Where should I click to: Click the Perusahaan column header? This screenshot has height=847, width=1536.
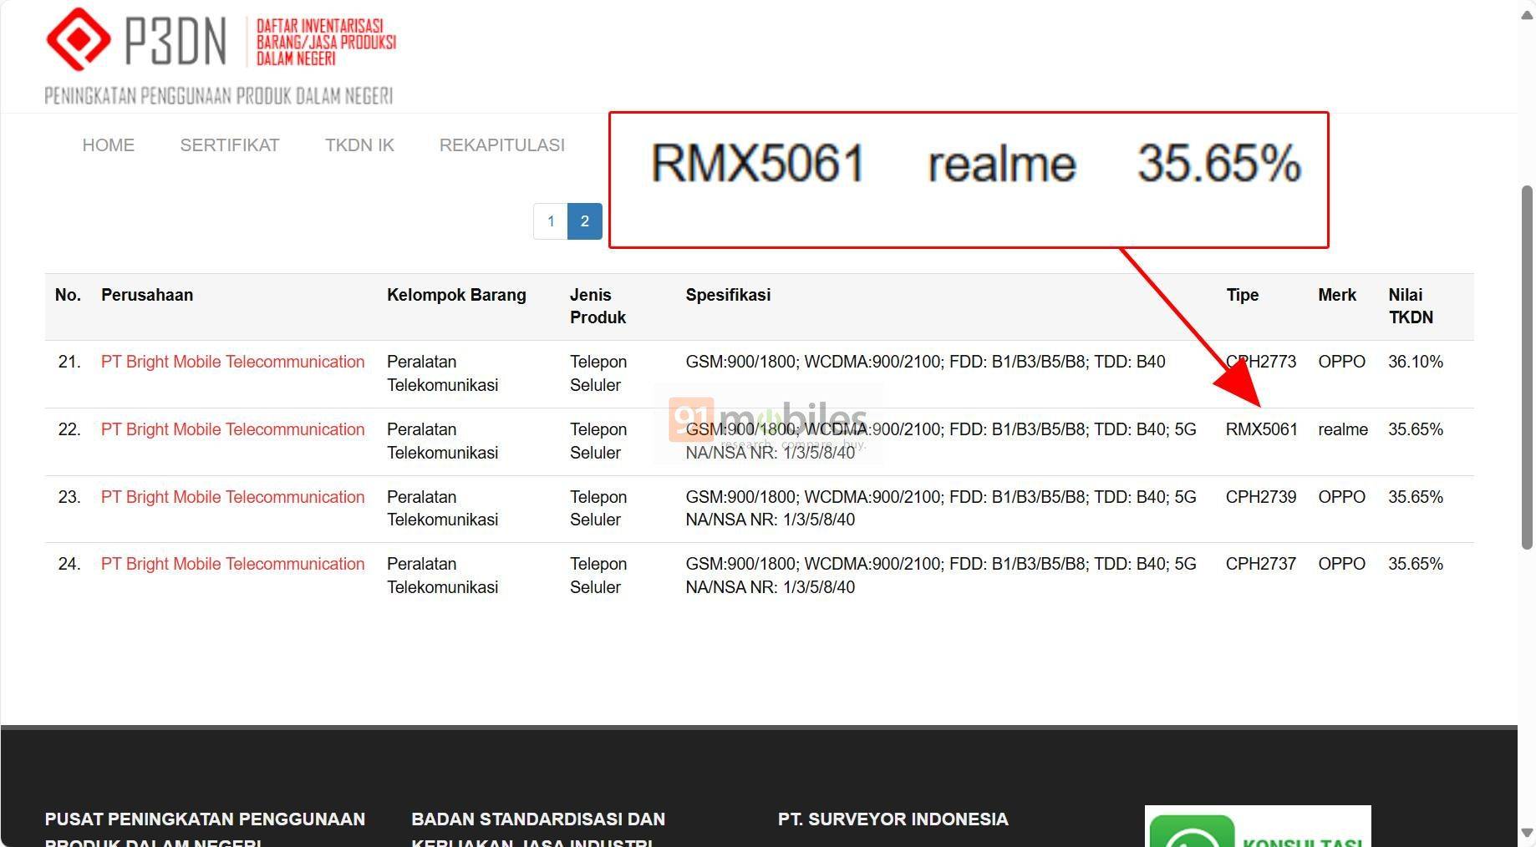tap(147, 295)
